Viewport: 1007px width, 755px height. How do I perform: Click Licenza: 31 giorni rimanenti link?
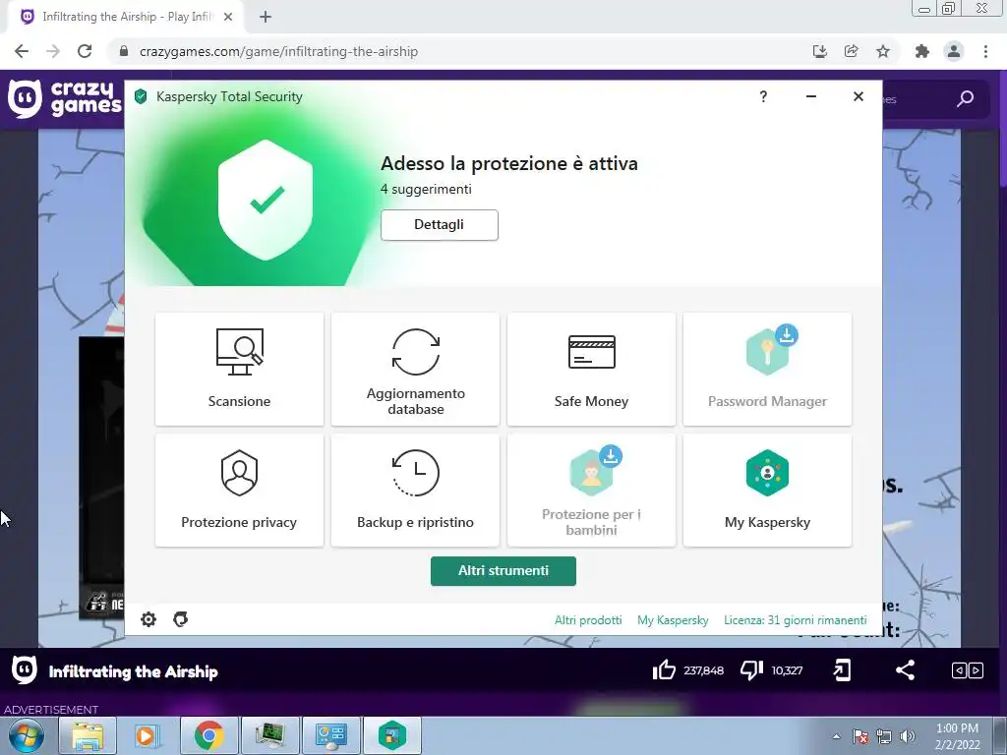(795, 620)
